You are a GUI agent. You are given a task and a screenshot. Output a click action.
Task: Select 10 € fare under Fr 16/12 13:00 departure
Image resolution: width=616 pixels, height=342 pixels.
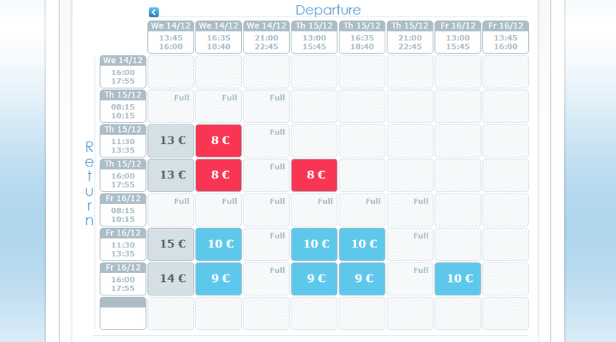pos(457,278)
